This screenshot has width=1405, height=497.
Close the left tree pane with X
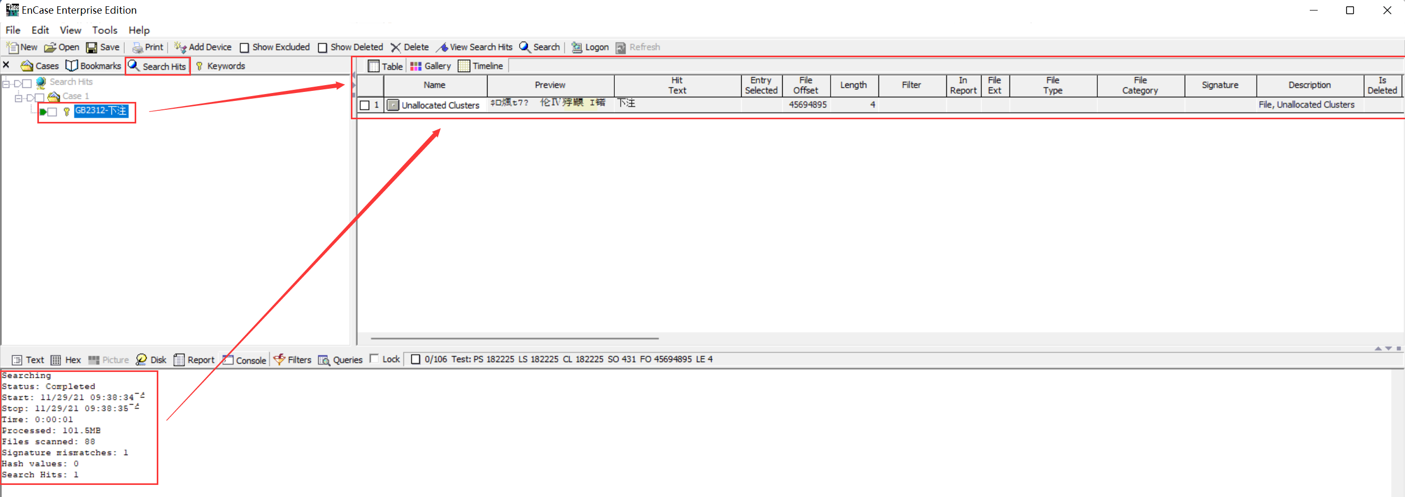pos(6,65)
